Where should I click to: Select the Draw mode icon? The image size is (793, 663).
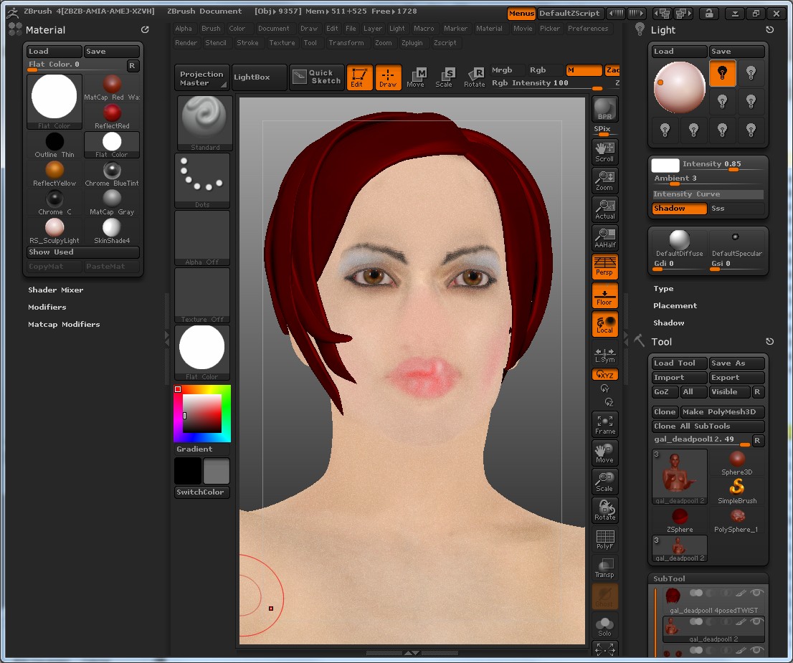[389, 77]
